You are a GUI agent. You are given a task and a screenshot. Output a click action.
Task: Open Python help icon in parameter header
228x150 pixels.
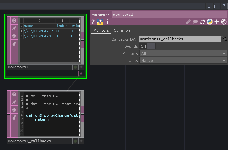click(100, 22)
